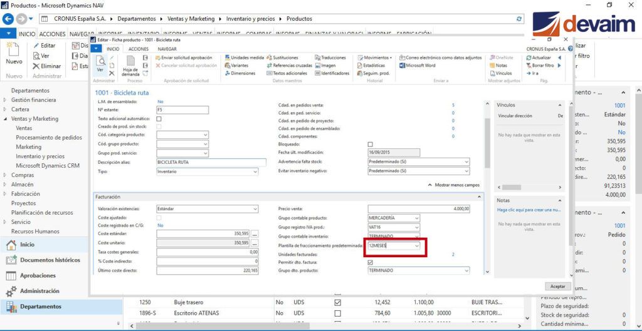Open Valoración existencias dropdown
The image size is (642, 331).
click(255, 209)
